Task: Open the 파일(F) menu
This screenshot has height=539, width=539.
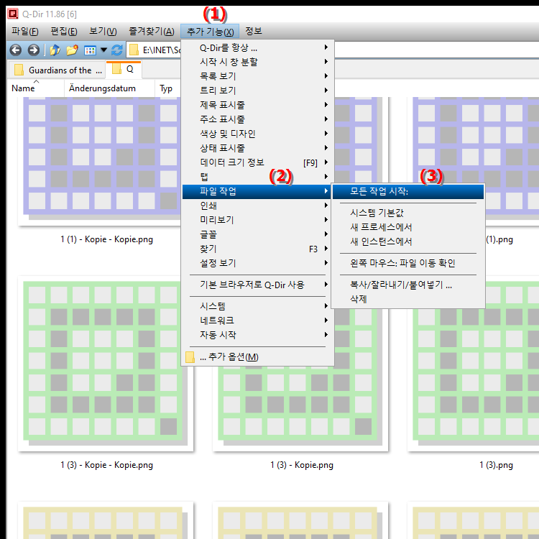Action: coord(24,32)
